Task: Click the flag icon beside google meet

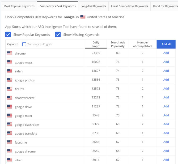Action: [10, 115]
